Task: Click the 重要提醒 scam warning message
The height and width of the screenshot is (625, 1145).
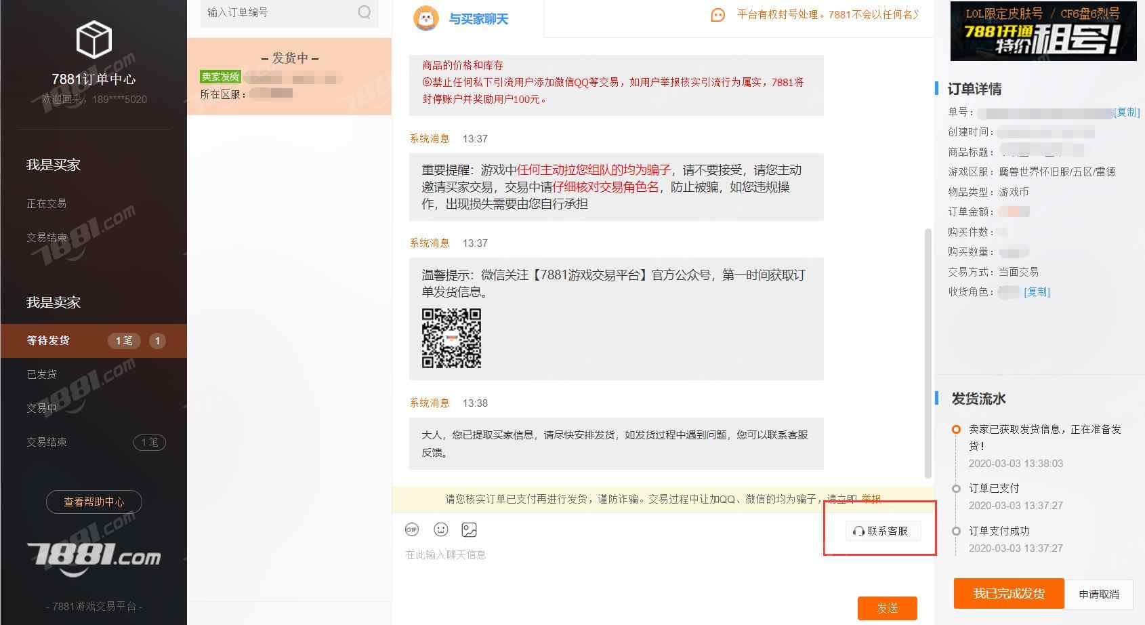Action: coord(617,187)
